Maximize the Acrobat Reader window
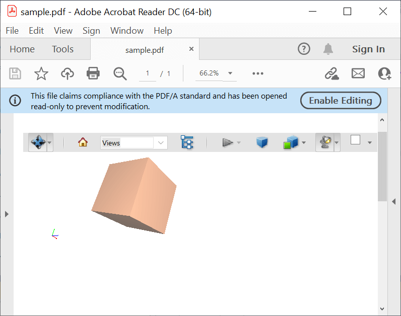The height and width of the screenshot is (316, 401). pos(347,12)
